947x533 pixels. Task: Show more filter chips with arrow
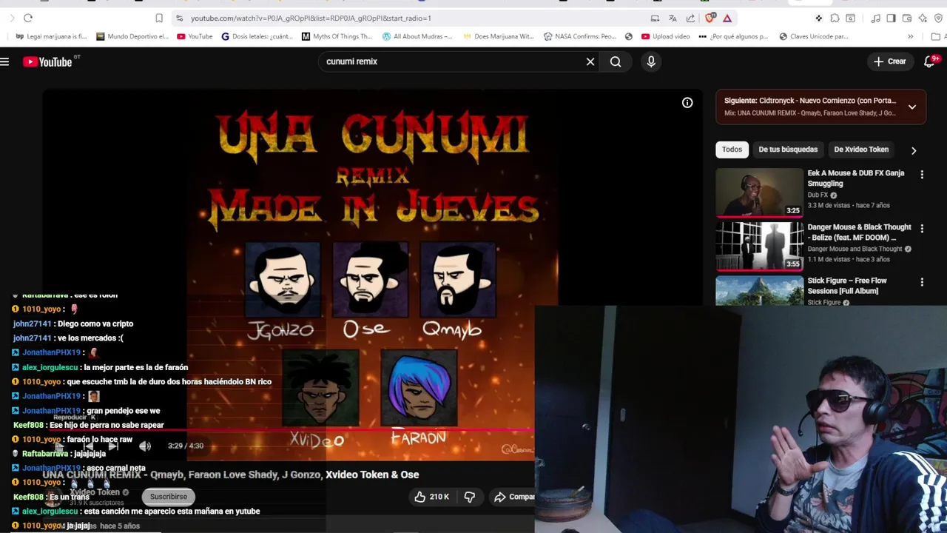(x=914, y=150)
